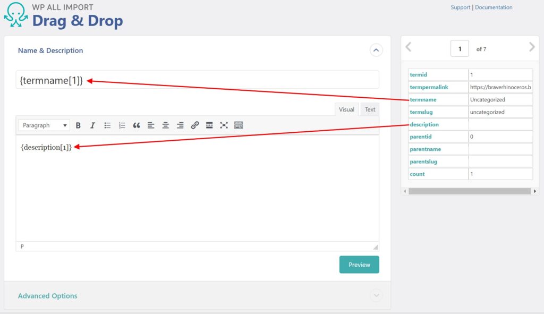544x314 pixels.
Task: Click the scrollbar left arrow
Action: tap(404, 191)
